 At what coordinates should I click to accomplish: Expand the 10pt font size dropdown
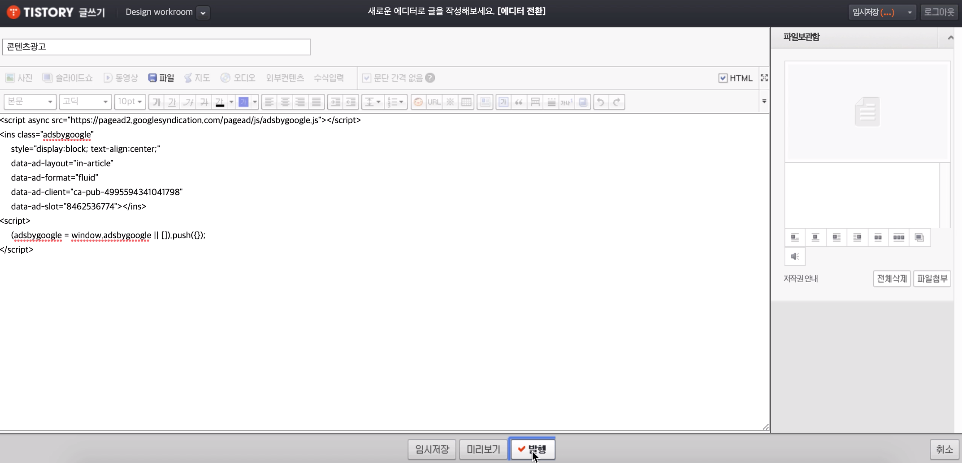(130, 102)
